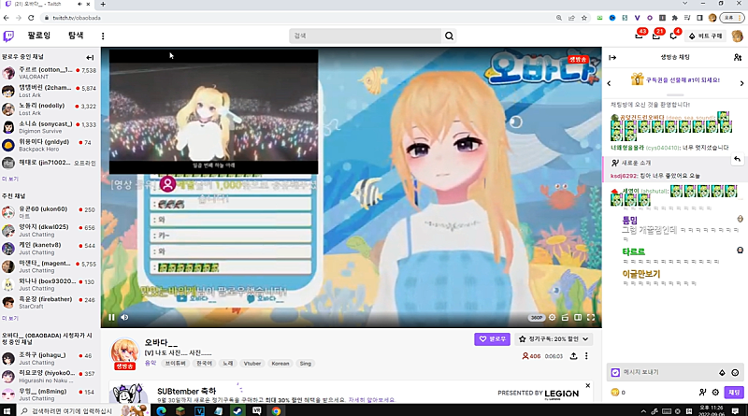Viewport: 748px width, 416px height.
Task: Open 정기구독 20% 할인 subscribe dropdown
Action: click(x=554, y=339)
